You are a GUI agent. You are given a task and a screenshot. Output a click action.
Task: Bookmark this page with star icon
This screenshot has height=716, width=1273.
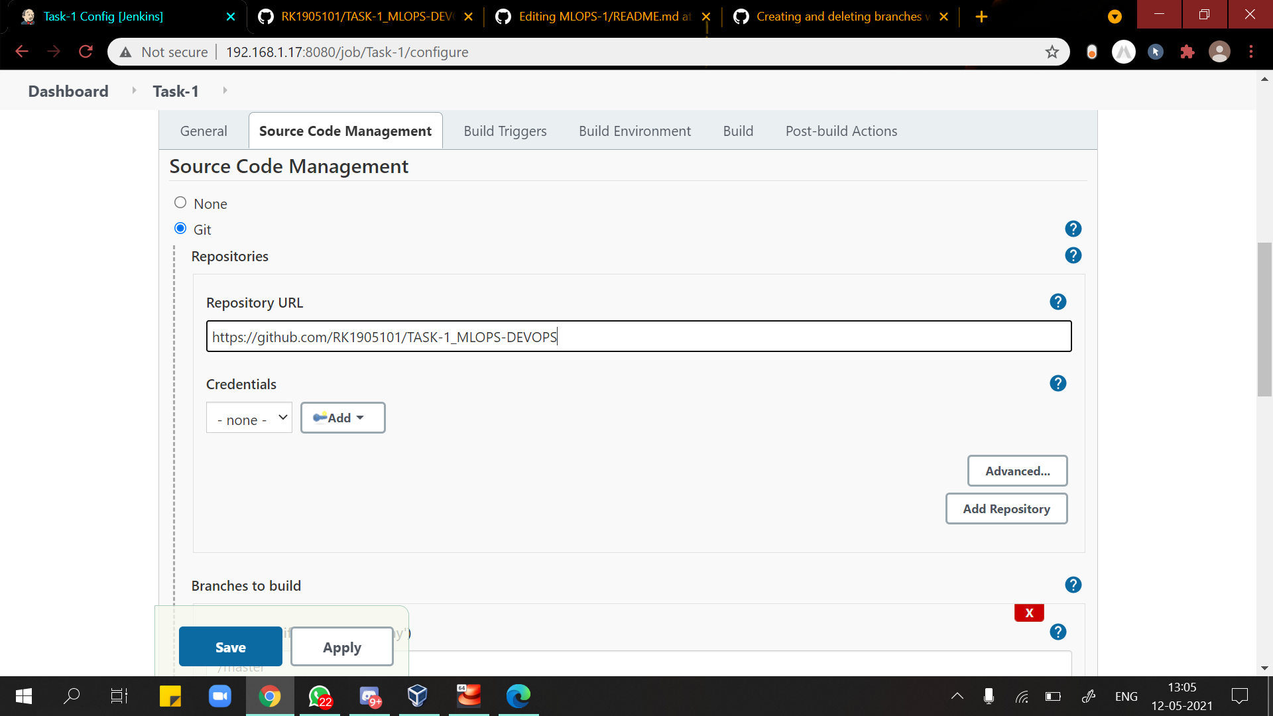click(1052, 52)
